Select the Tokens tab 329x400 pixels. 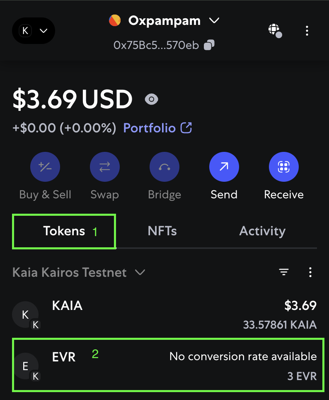point(64,231)
